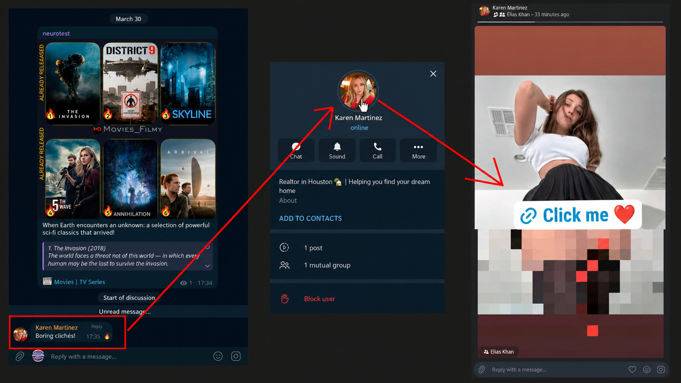
Task: Click the sender account avatar in chat input
Action: click(x=38, y=356)
